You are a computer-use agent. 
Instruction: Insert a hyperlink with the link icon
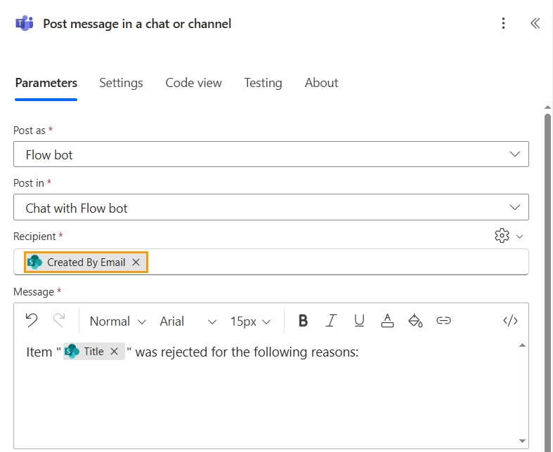point(443,321)
